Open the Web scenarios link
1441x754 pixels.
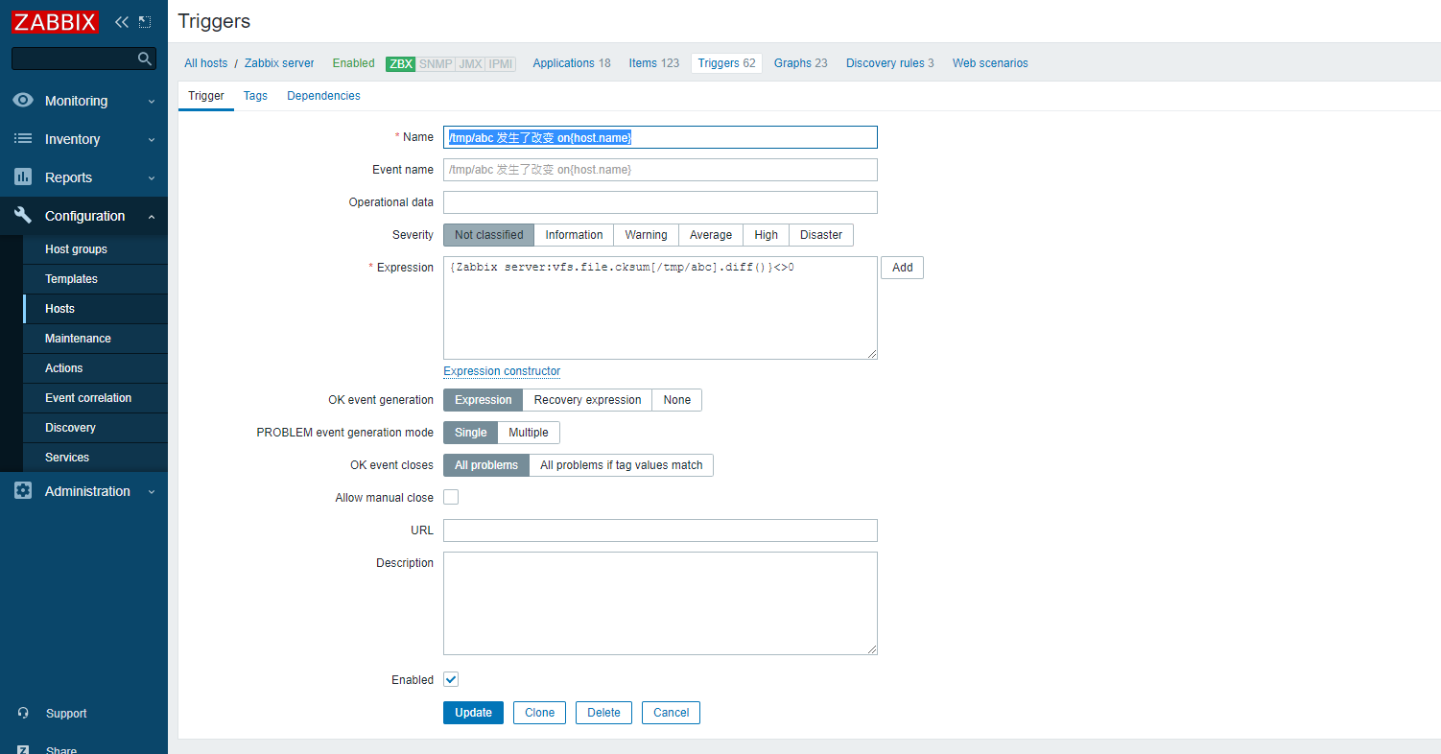coord(990,63)
